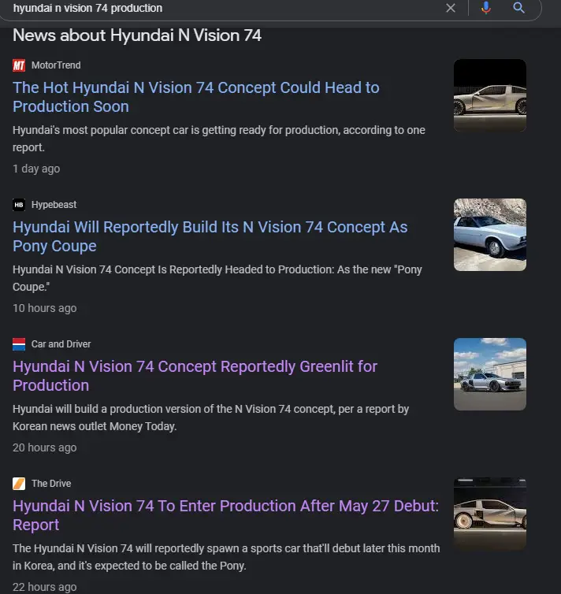The width and height of the screenshot is (561, 594).
Task: Clear the search box with the X icon
Action: click(451, 8)
